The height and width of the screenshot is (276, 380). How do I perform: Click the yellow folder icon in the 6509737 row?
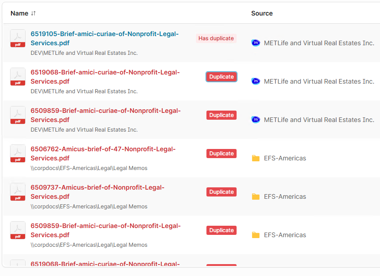click(x=256, y=196)
